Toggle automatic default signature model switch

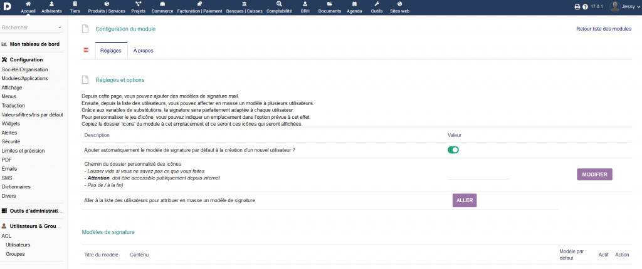tap(453, 150)
